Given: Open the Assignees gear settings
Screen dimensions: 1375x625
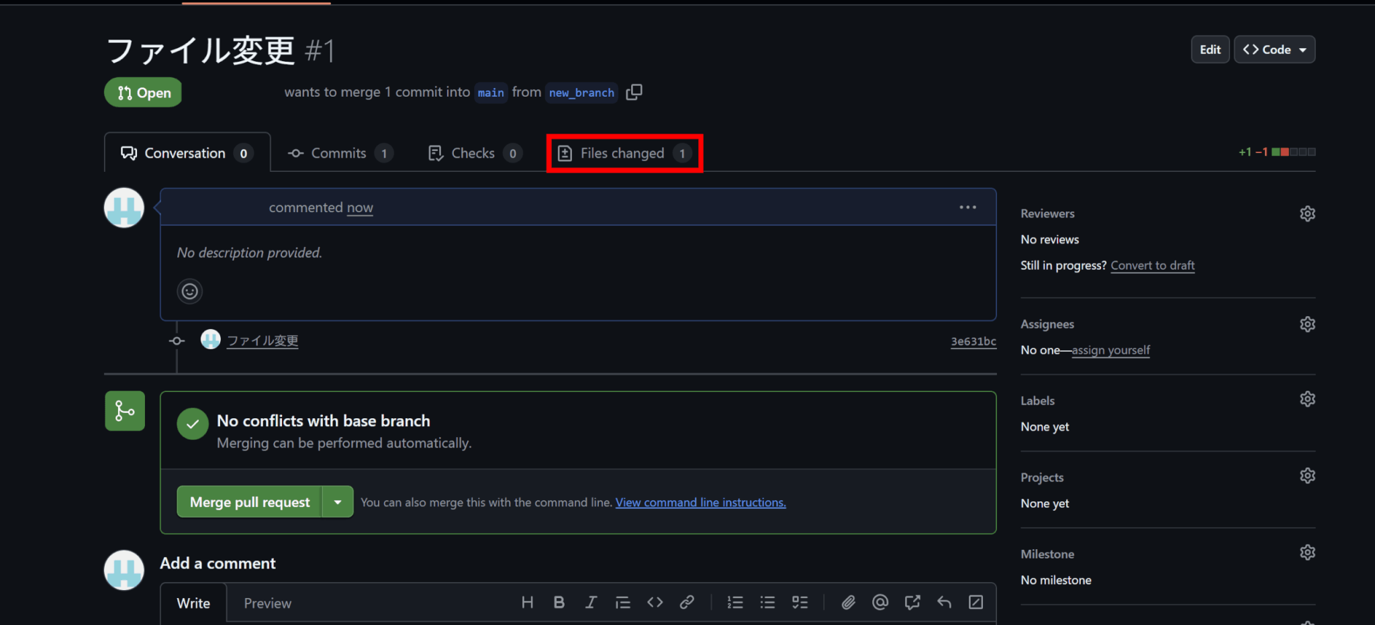Looking at the screenshot, I should pos(1307,324).
